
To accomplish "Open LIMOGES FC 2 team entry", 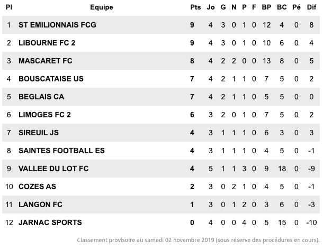I will click(x=44, y=115).
